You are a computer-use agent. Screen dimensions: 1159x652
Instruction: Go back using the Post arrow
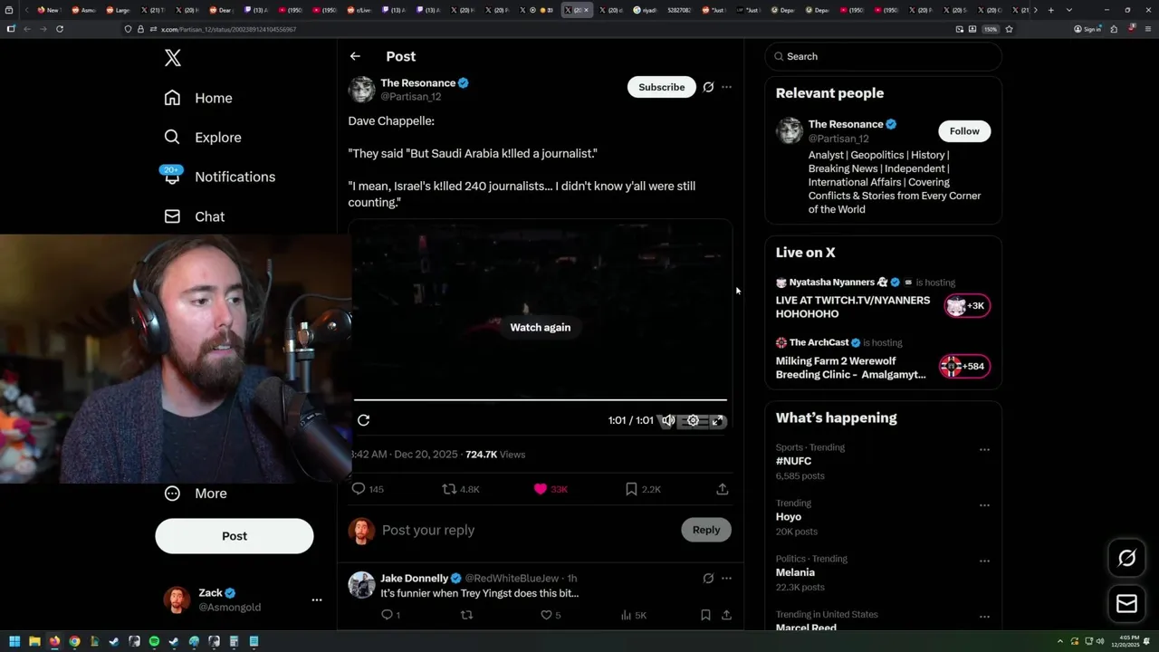pos(355,56)
